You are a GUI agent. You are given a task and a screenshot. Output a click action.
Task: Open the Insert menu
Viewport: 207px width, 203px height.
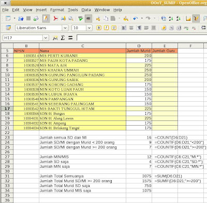(41, 10)
